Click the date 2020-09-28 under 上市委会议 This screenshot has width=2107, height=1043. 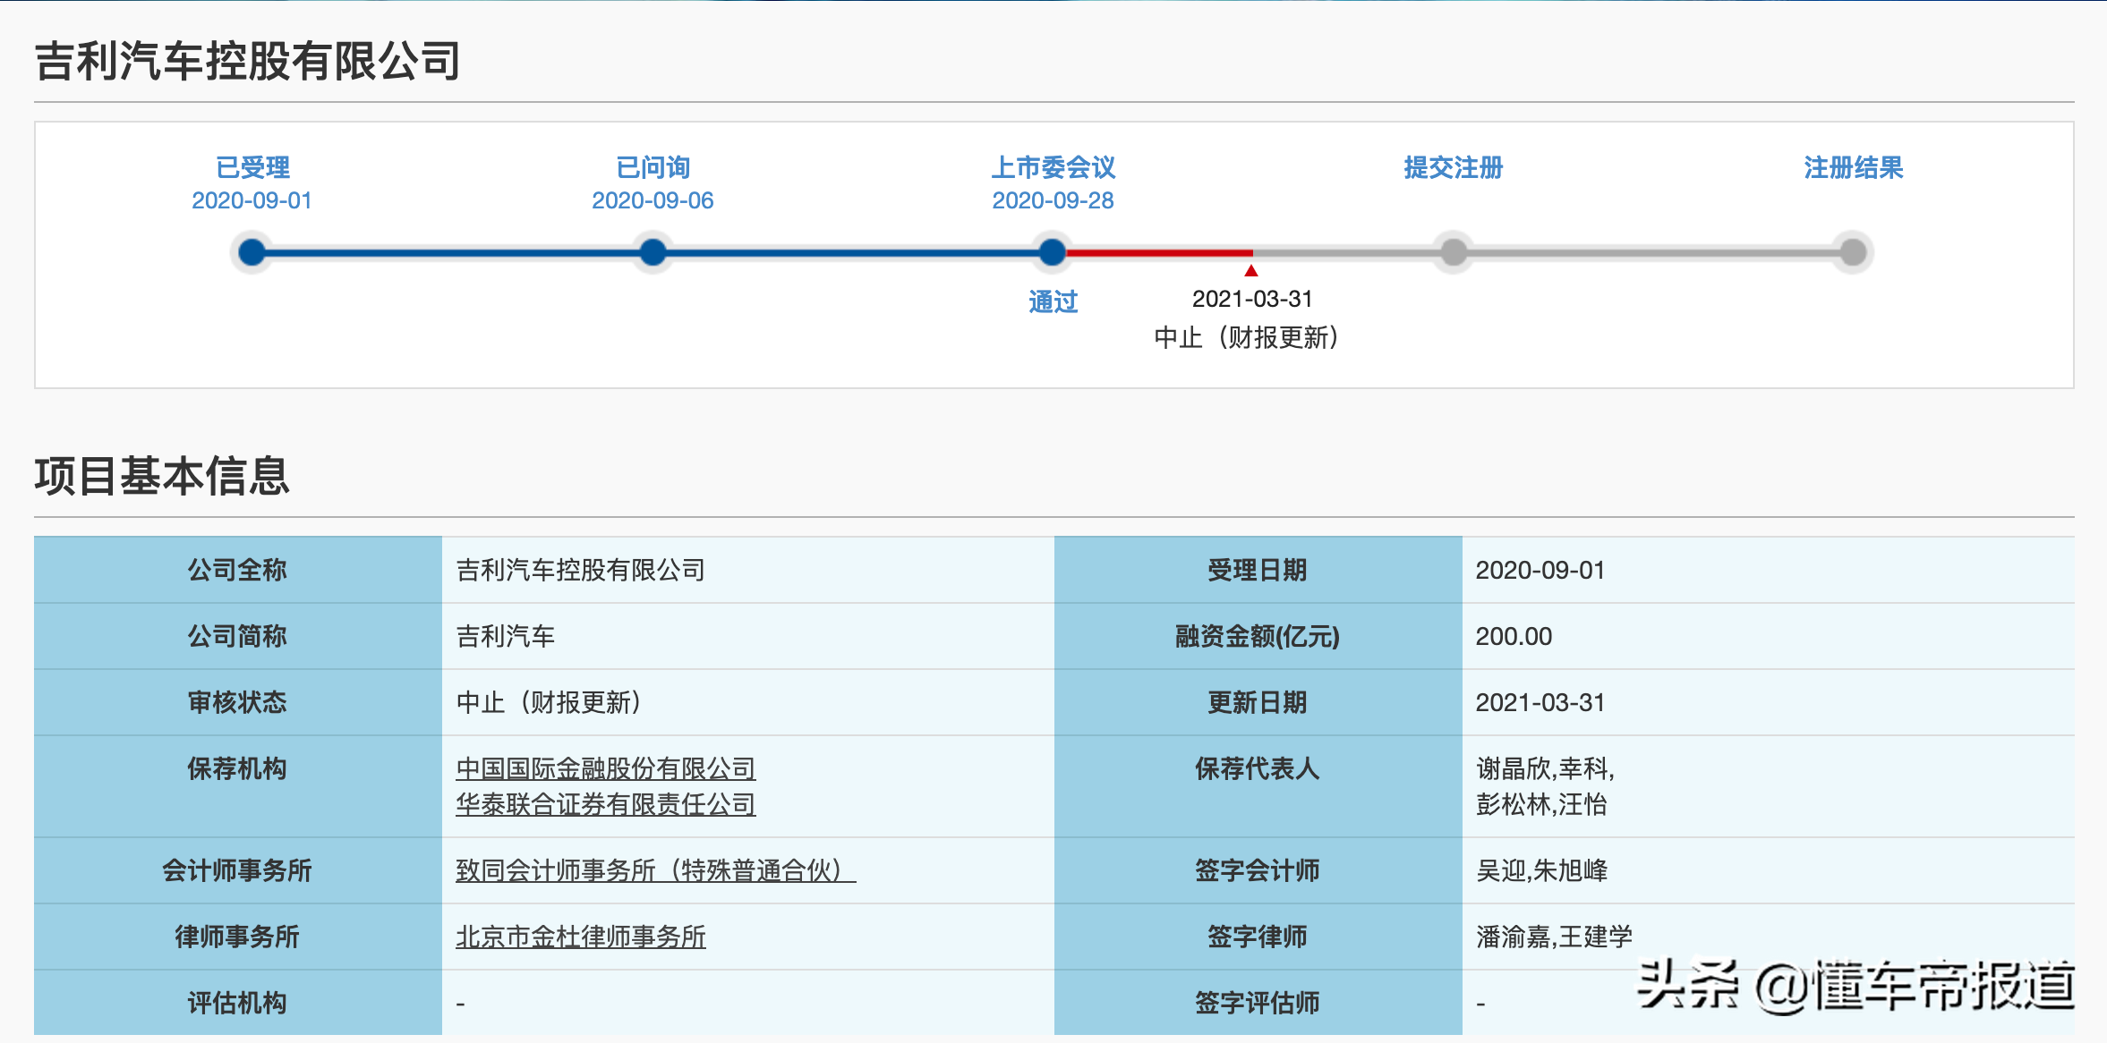pyautogui.click(x=1053, y=200)
